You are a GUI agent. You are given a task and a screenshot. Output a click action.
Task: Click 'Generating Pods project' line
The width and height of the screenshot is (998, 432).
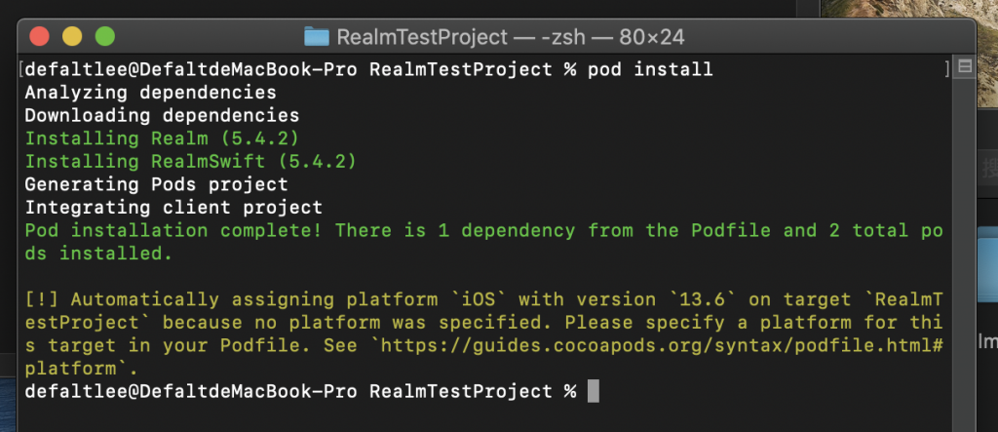(x=156, y=184)
